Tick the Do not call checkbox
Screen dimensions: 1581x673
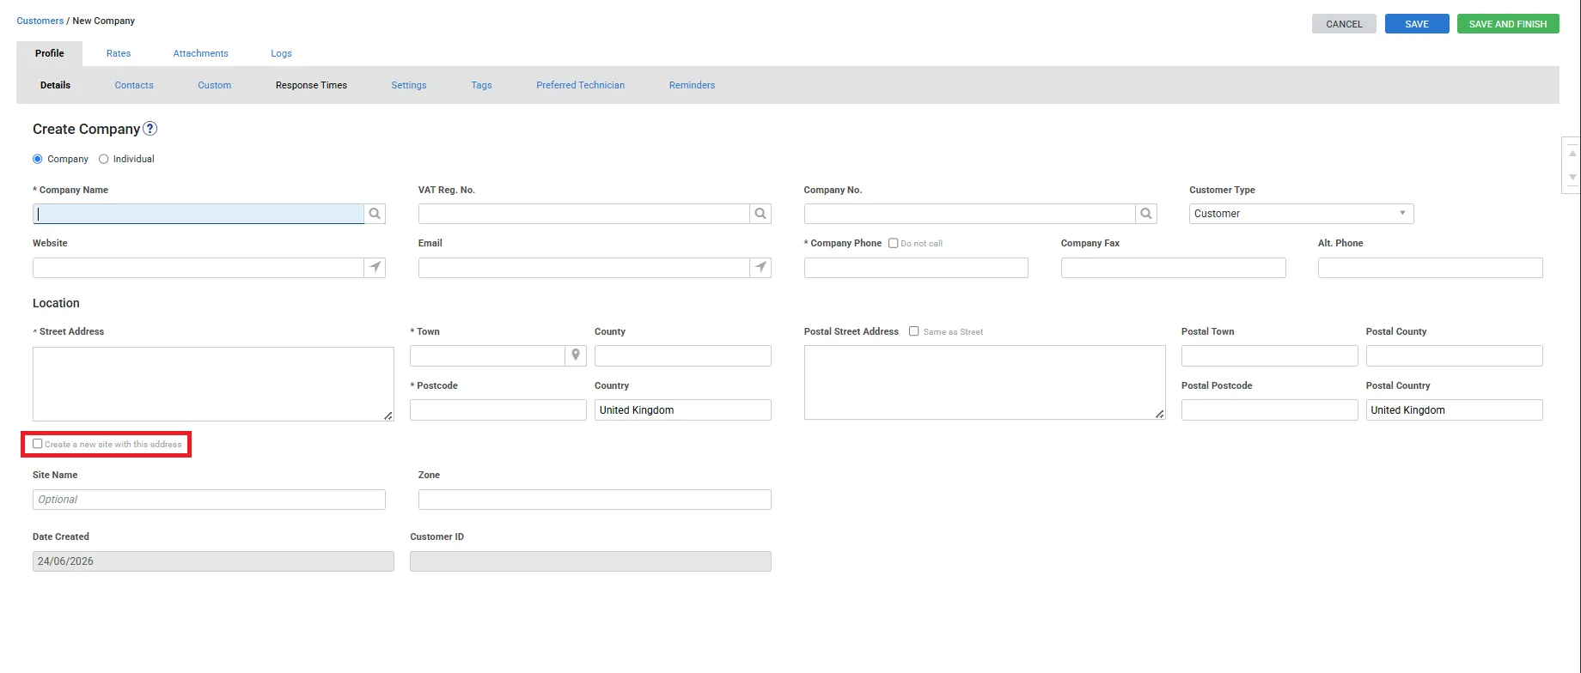(x=894, y=243)
